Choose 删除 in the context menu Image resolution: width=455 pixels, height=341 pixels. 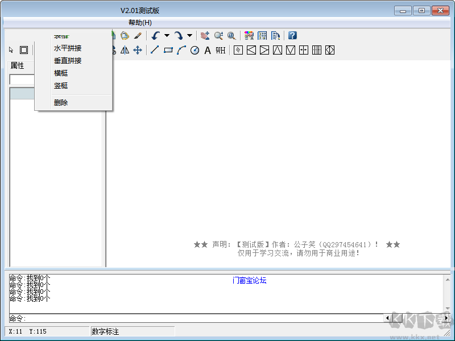click(x=61, y=103)
